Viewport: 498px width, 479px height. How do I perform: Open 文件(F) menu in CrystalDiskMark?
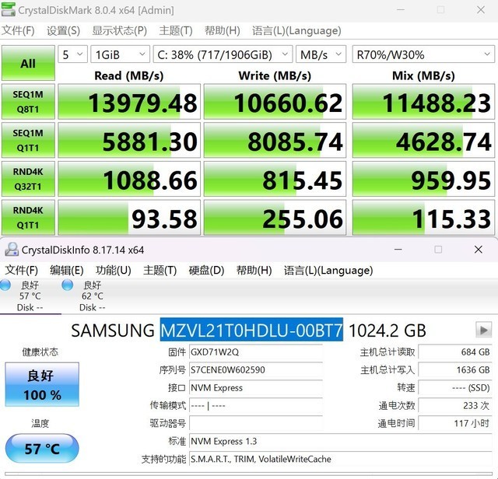18,31
